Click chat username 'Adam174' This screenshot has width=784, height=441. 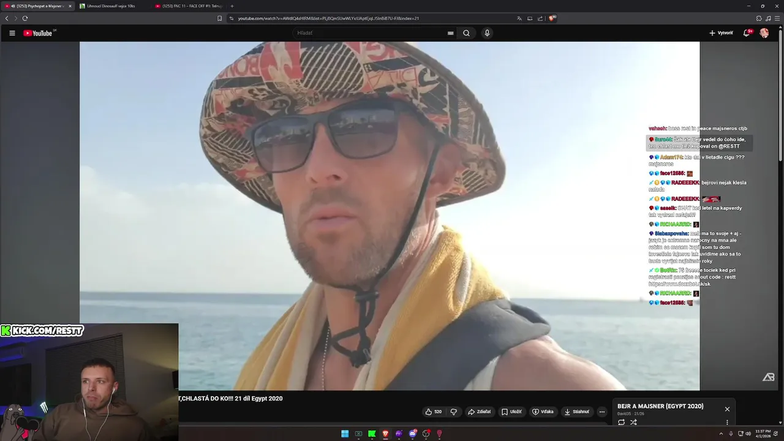click(671, 157)
